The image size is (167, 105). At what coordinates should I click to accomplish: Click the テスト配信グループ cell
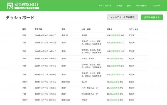tap(90, 88)
